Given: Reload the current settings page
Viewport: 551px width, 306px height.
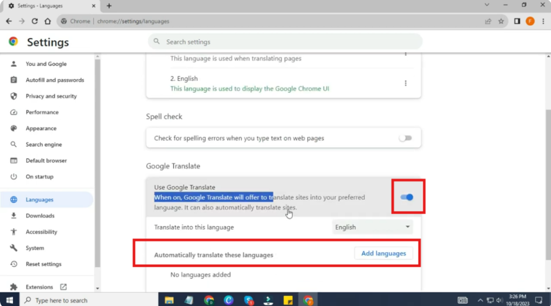Looking at the screenshot, I should click(34, 21).
